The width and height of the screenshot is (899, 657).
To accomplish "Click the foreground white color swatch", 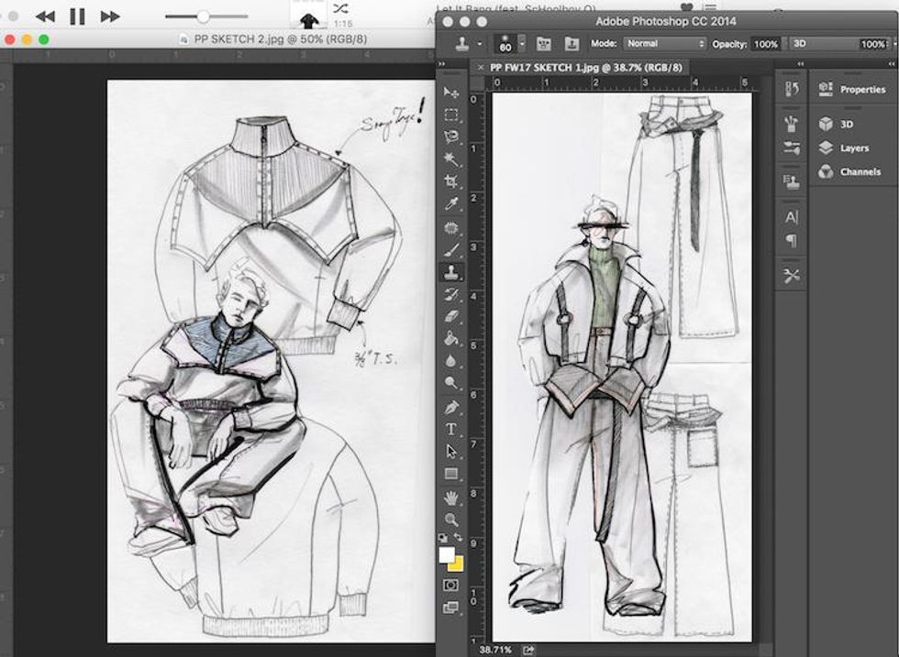I will pyautogui.click(x=447, y=555).
